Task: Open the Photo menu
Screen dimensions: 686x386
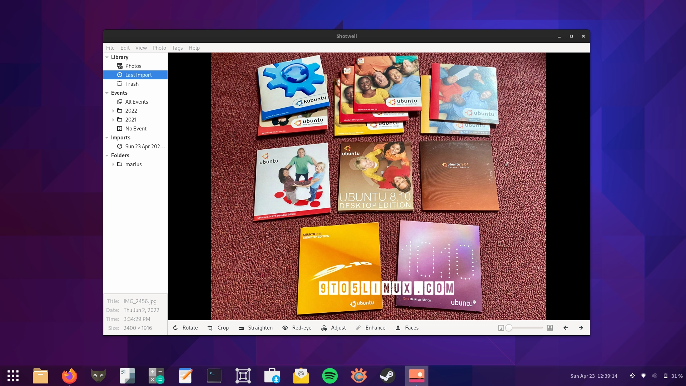Action: [x=159, y=48]
